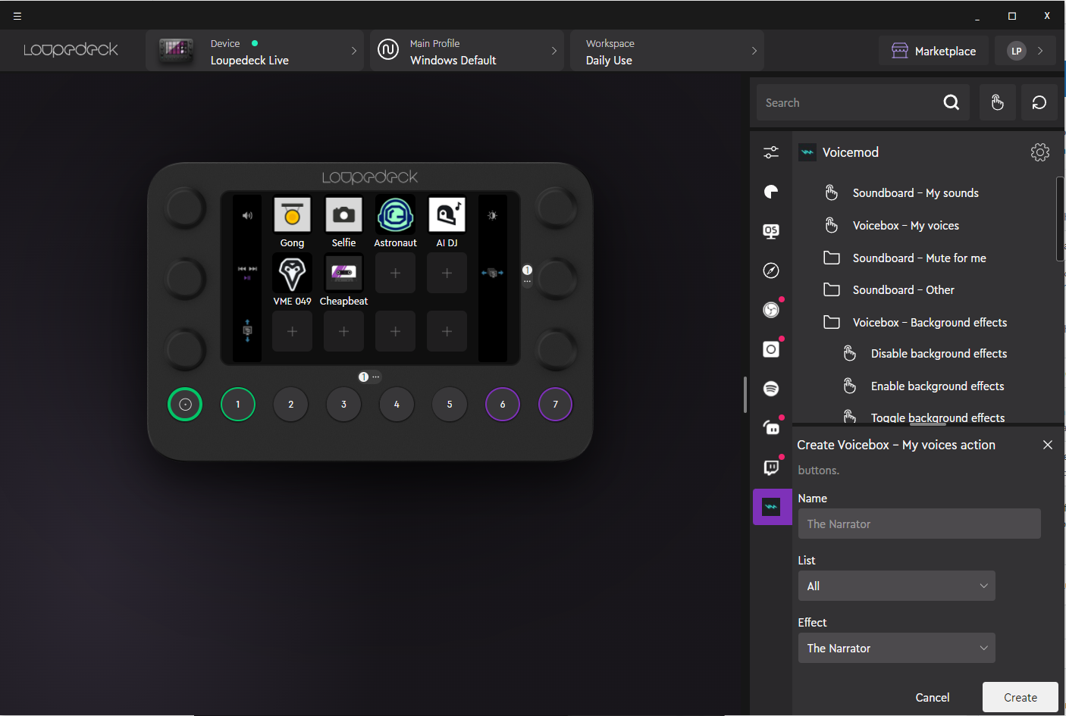Select Voicebox – My voices action

pyautogui.click(x=905, y=226)
